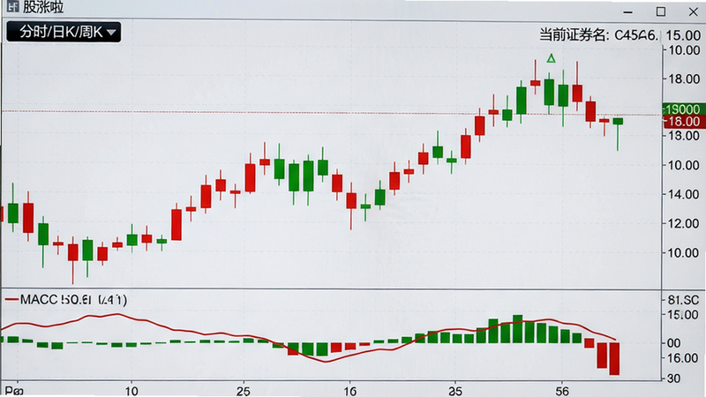
Task: Click the tallest red MACD histogram bar at the far right
Action: click(x=614, y=359)
